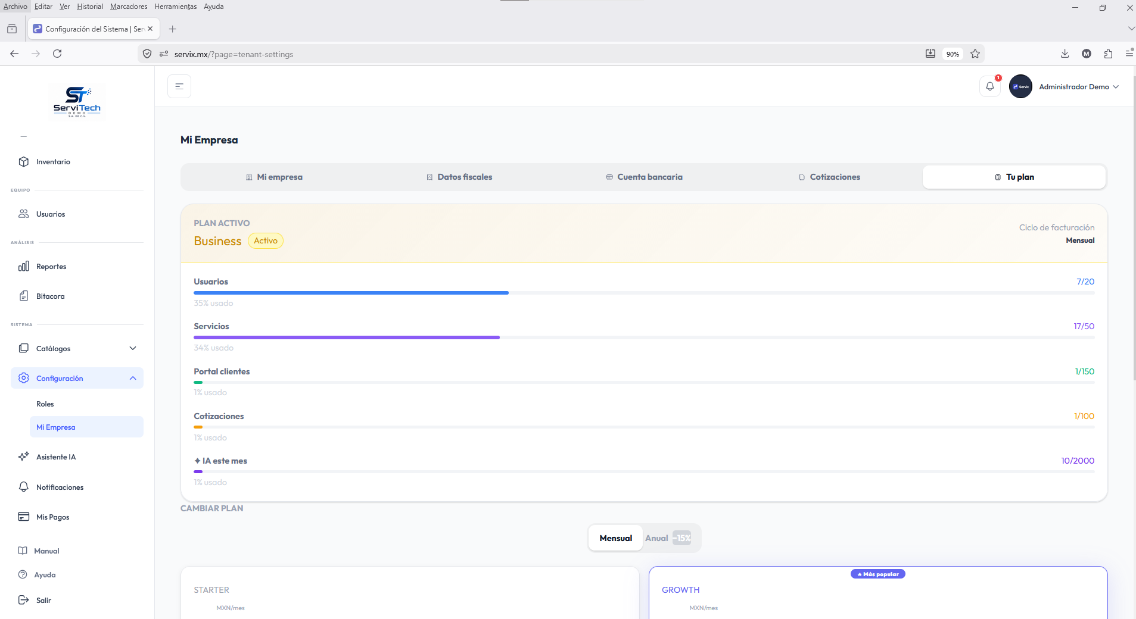The width and height of the screenshot is (1136, 619).
Task: Open the Roles settings link
Action: pos(45,404)
